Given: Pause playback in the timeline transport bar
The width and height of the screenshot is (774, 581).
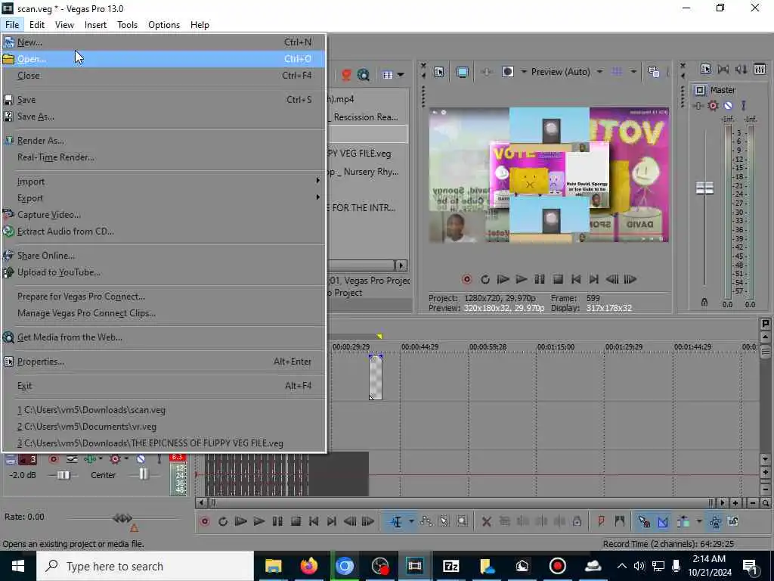Looking at the screenshot, I should [277, 521].
